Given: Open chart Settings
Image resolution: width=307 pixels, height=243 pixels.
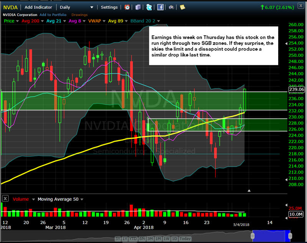Looking at the screenshot, I should pos(109,7).
